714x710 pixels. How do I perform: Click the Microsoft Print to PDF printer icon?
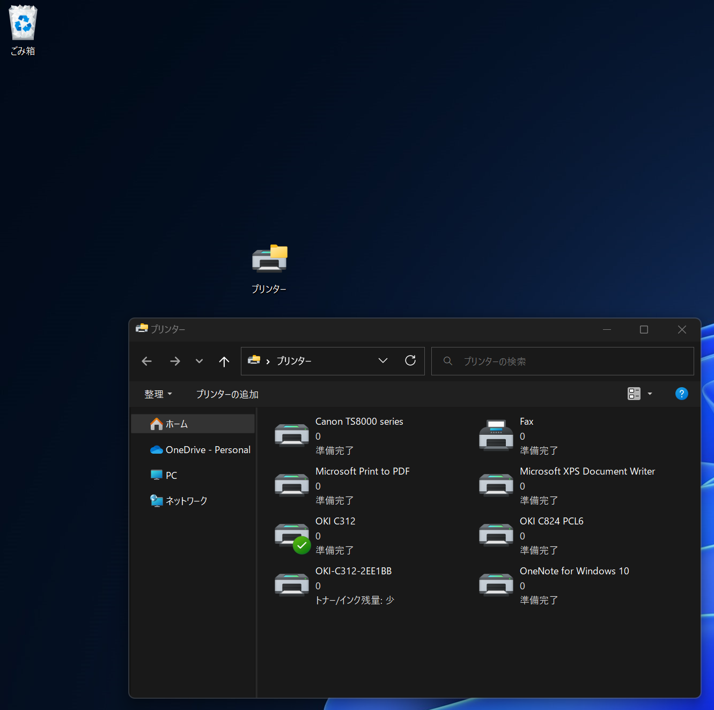pos(291,485)
